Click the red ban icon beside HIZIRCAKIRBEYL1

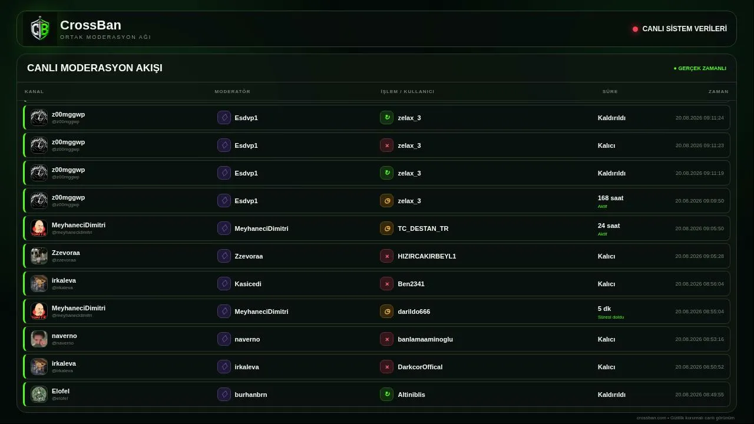[386, 256]
